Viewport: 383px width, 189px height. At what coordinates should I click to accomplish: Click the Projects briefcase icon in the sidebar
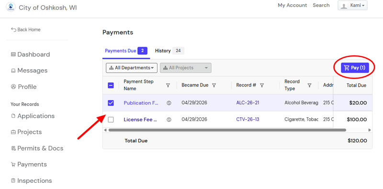point(13,132)
